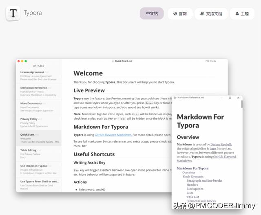Open More Documents article in sidebar
This screenshot has width=261, height=215.
(39, 107)
